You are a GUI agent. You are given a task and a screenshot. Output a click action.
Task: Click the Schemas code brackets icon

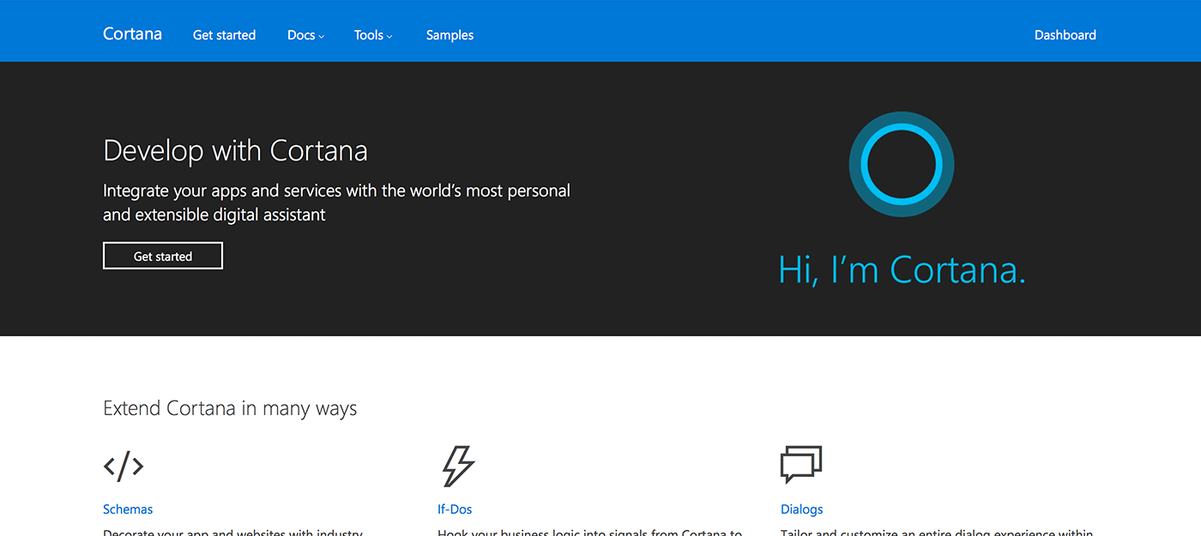point(124,466)
